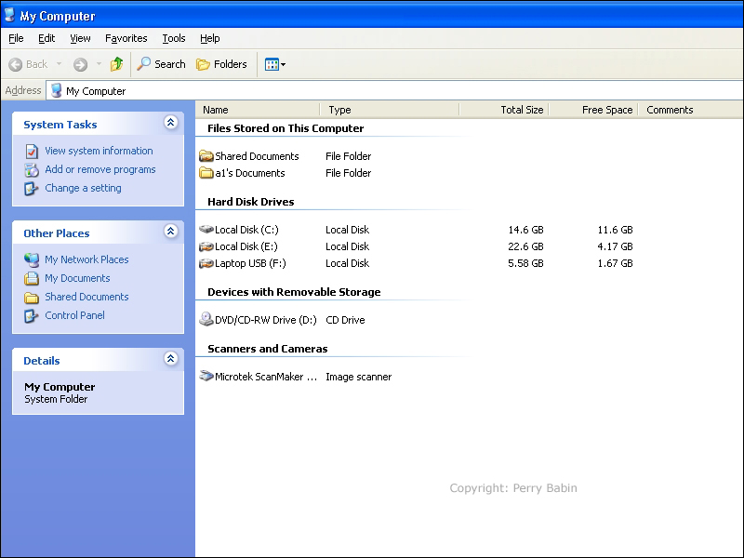Open Control Panel link
The width and height of the screenshot is (744, 558).
pyautogui.click(x=74, y=315)
